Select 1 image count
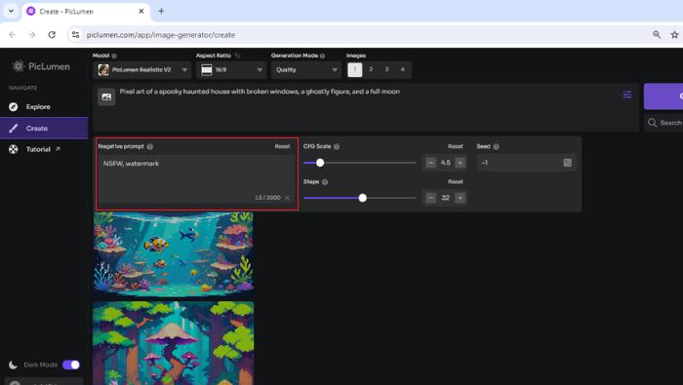 click(355, 69)
